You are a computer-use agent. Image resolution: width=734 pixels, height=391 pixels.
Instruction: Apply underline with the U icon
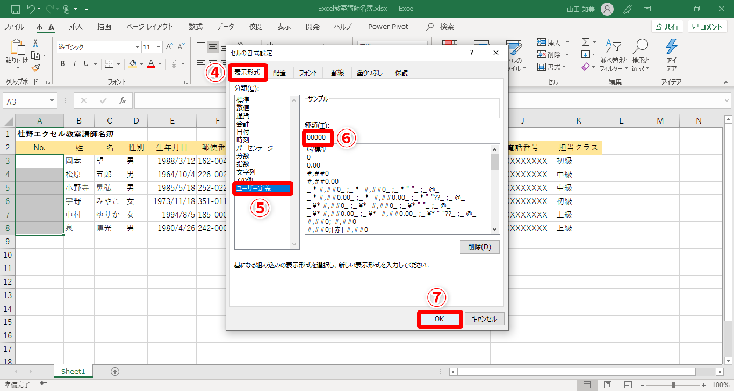tap(86, 64)
